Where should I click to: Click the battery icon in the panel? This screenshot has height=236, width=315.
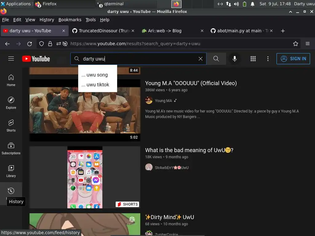(x=245, y=4)
